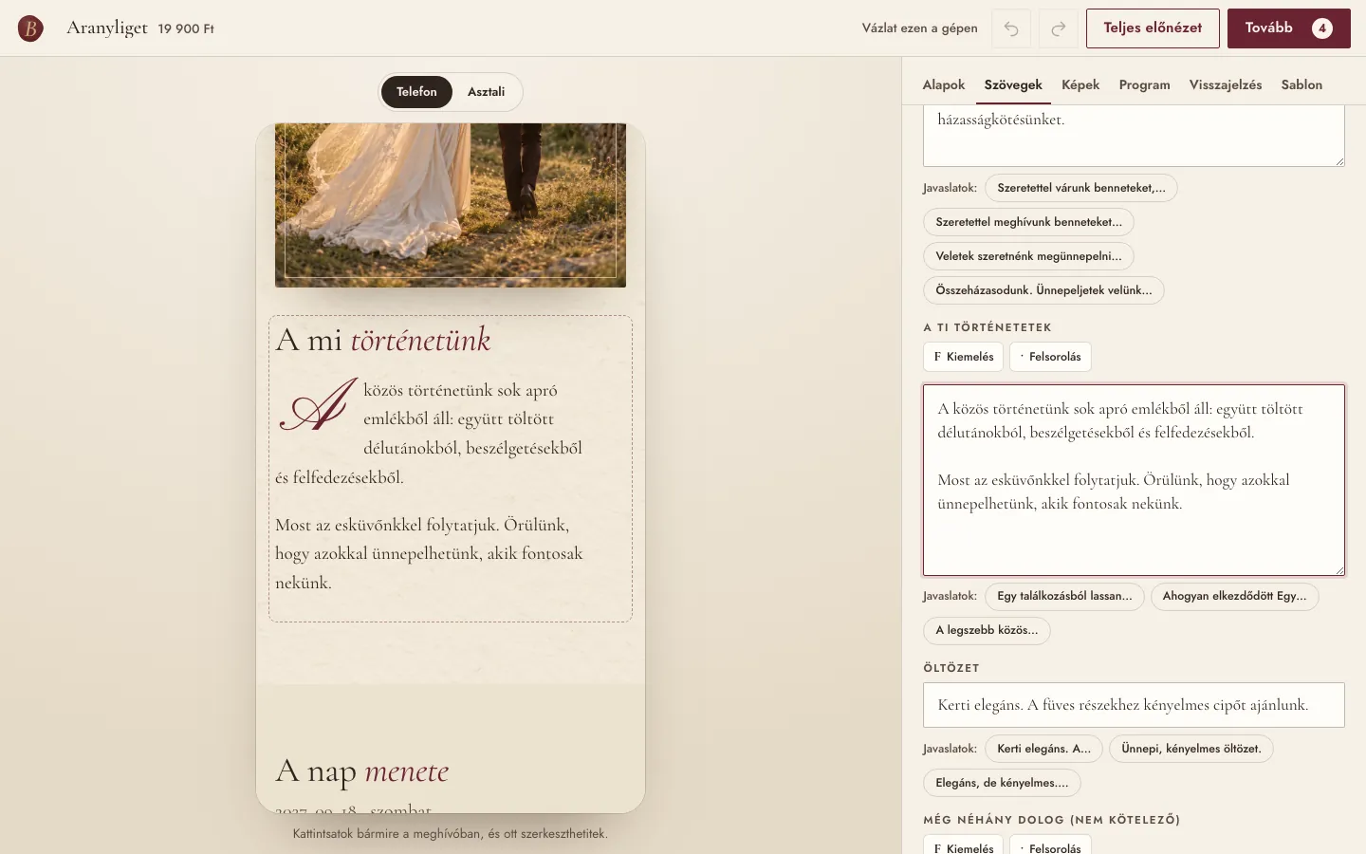Go to the Program tab
1366x854 pixels.
click(x=1144, y=84)
